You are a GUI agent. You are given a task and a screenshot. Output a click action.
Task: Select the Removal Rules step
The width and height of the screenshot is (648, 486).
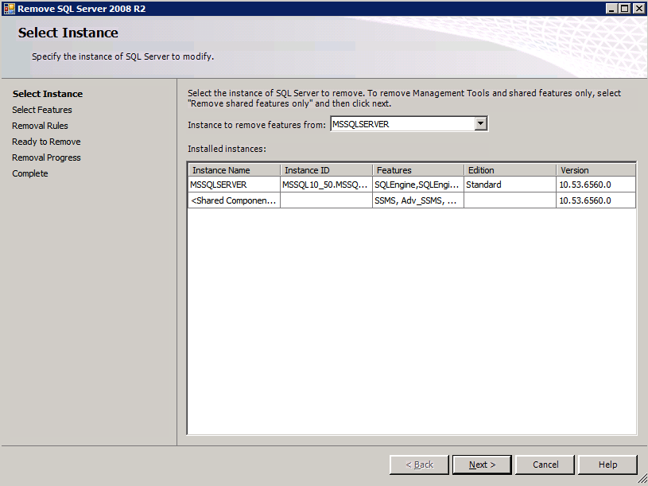(x=40, y=126)
